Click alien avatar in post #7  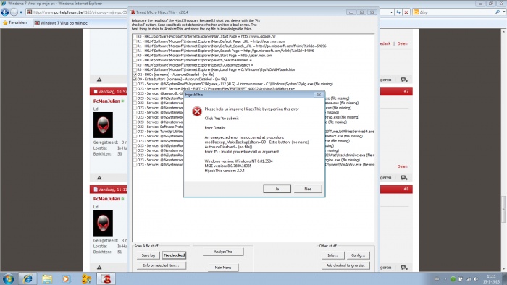(x=103, y=125)
